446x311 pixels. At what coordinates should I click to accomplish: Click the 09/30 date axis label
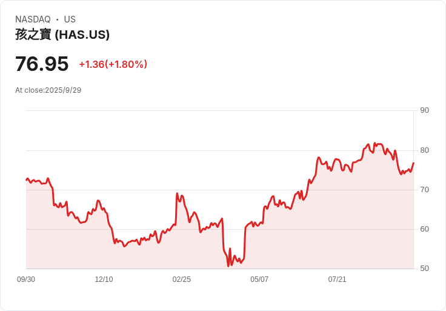26,279
